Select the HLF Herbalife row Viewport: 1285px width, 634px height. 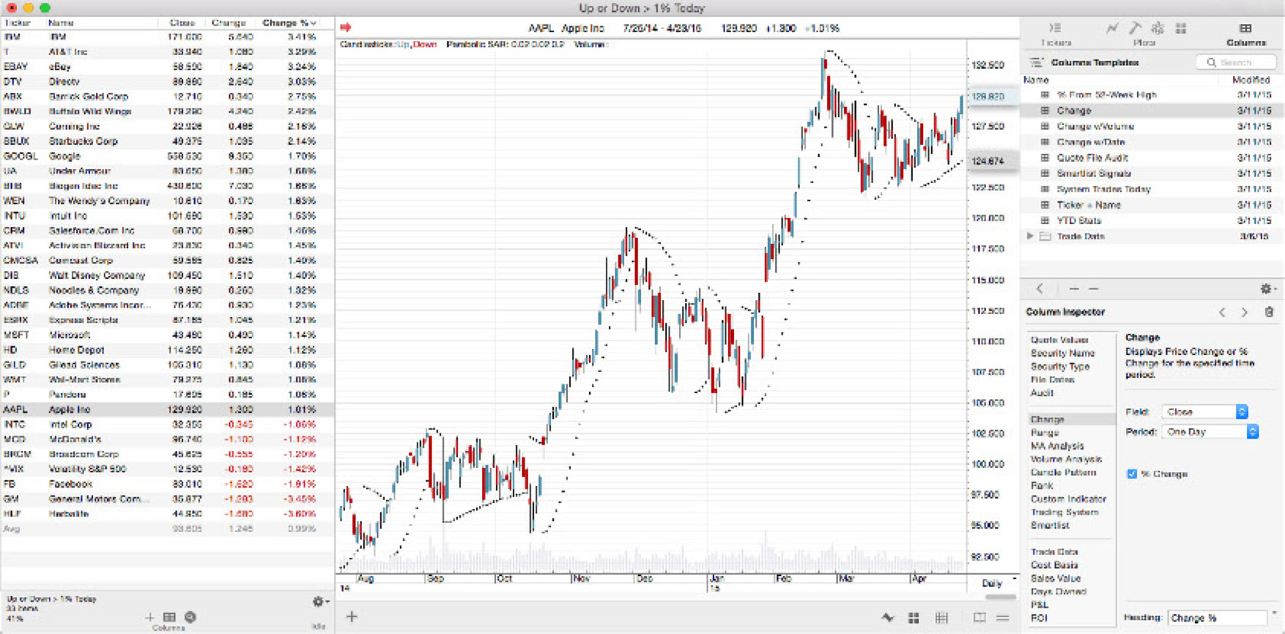(x=167, y=513)
